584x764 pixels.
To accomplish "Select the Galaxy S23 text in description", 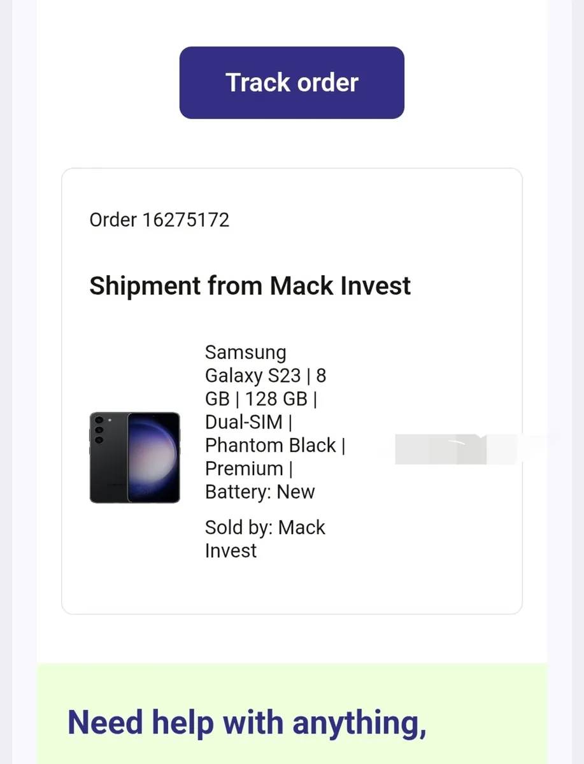I will tap(252, 376).
